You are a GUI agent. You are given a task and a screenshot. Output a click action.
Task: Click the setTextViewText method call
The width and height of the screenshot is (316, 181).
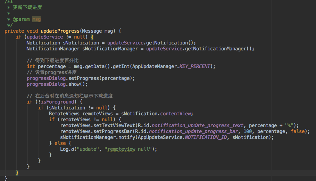click(114, 125)
